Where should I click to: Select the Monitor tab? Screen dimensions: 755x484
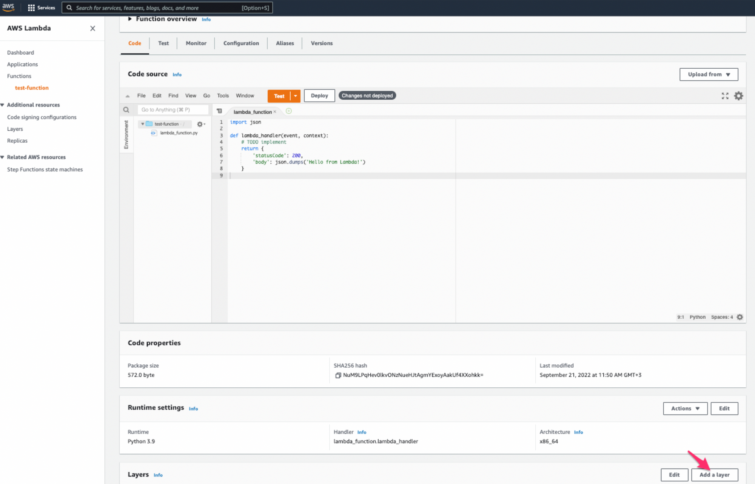(196, 43)
